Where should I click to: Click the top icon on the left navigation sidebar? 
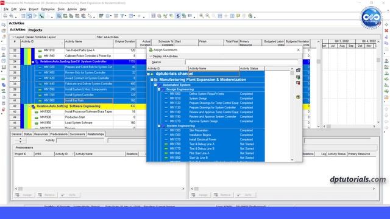(x=4, y=25)
